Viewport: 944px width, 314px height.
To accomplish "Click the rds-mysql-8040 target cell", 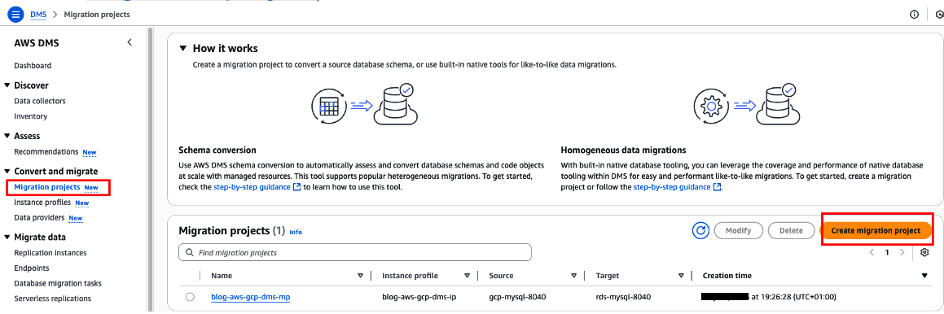I will click(x=623, y=297).
